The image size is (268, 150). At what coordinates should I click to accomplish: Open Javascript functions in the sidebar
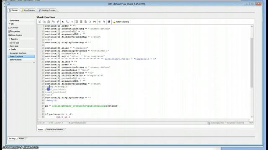pos(18,53)
